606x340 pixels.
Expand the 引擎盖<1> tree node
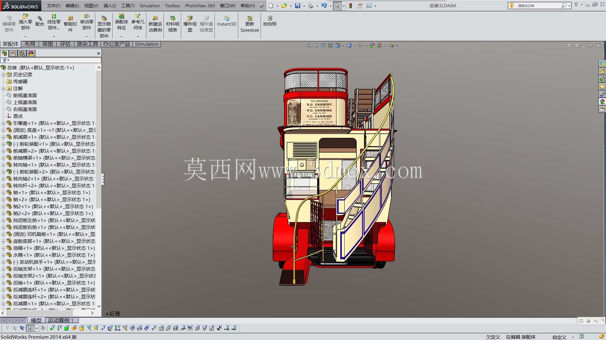tap(3, 123)
